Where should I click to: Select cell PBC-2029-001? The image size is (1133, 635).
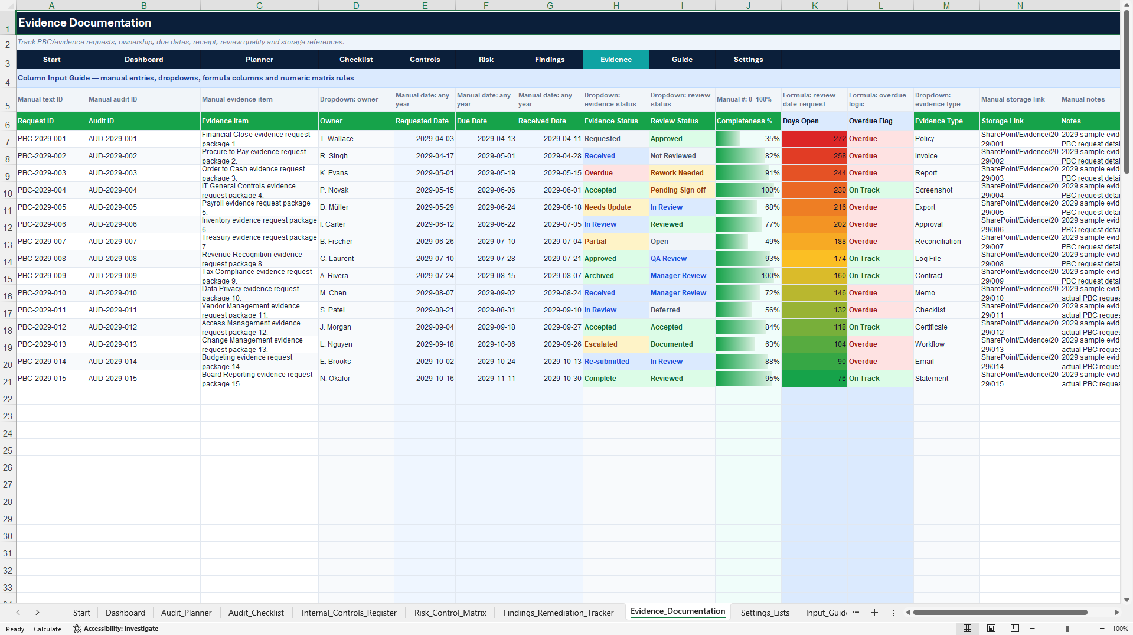pyautogui.click(x=51, y=139)
